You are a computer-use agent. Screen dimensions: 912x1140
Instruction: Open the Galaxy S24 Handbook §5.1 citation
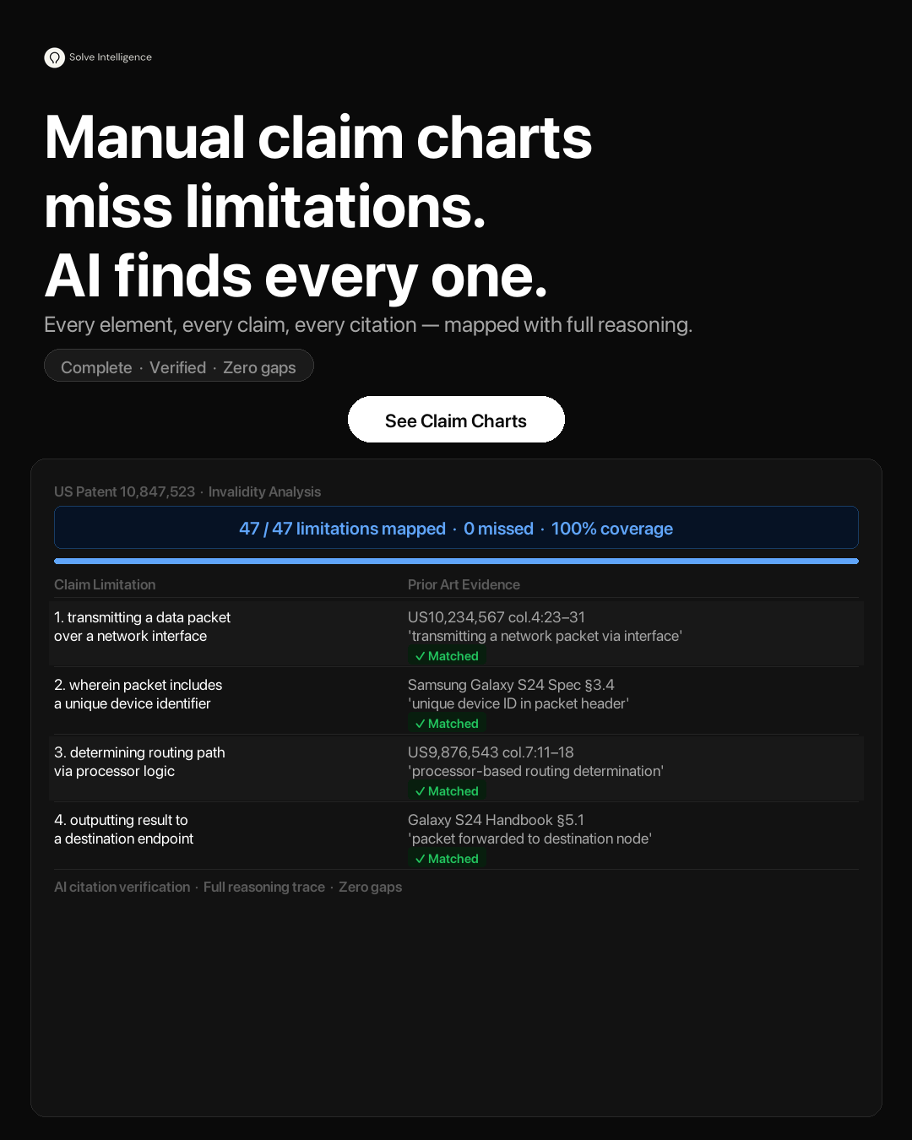click(x=496, y=820)
